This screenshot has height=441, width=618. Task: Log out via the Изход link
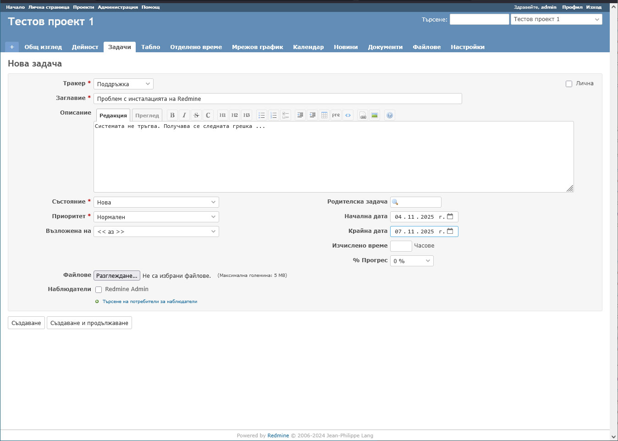click(594, 7)
